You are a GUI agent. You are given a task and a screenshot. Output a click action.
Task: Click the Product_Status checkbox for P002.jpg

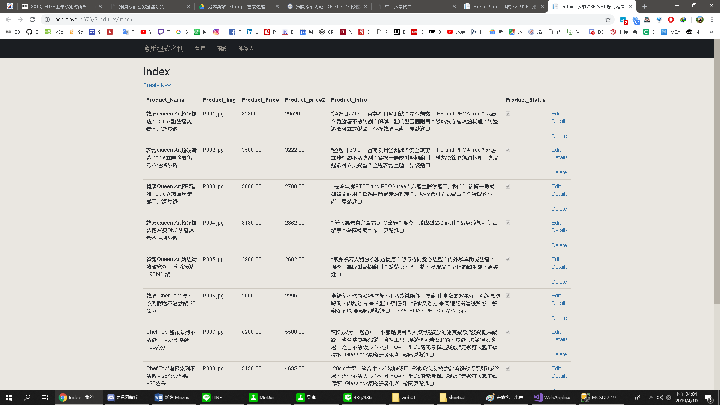point(508,150)
